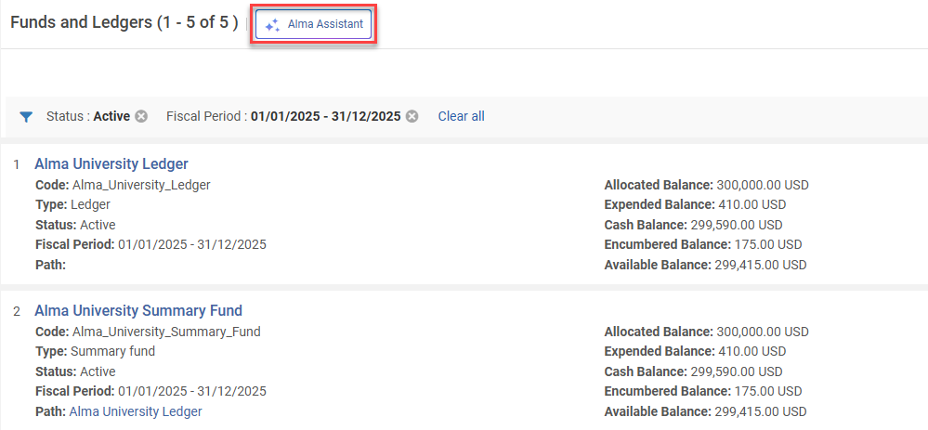Click the ledger's Allocated Balance value
Image resolution: width=928 pixels, height=430 pixels.
pyautogui.click(x=762, y=185)
